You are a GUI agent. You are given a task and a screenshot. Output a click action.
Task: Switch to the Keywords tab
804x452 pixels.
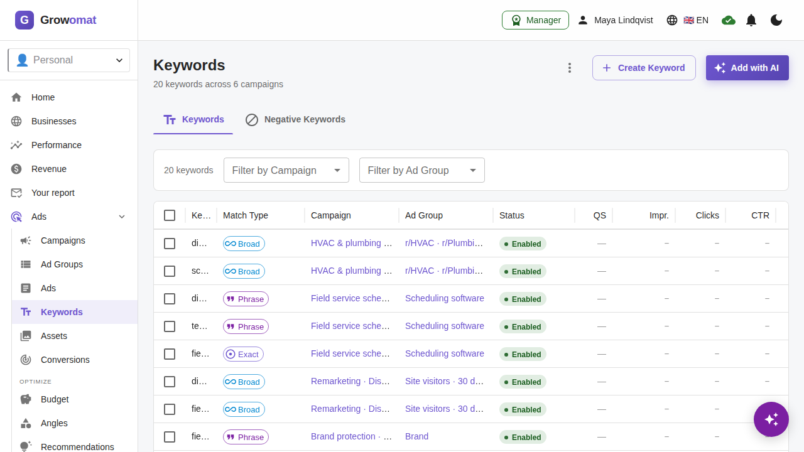point(193,119)
